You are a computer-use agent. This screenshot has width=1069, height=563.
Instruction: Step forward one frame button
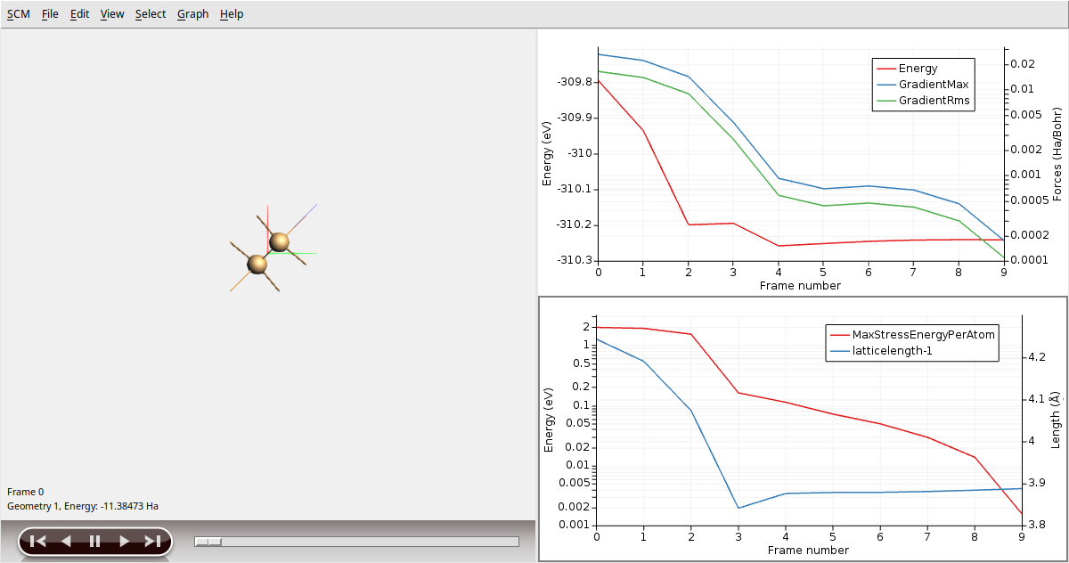tap(124, 541)
